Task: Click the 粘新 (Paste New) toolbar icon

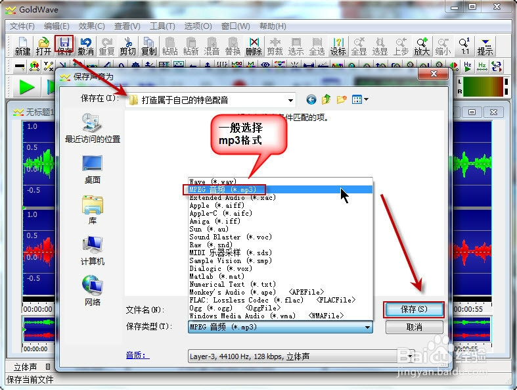Action: coord(191,46)
